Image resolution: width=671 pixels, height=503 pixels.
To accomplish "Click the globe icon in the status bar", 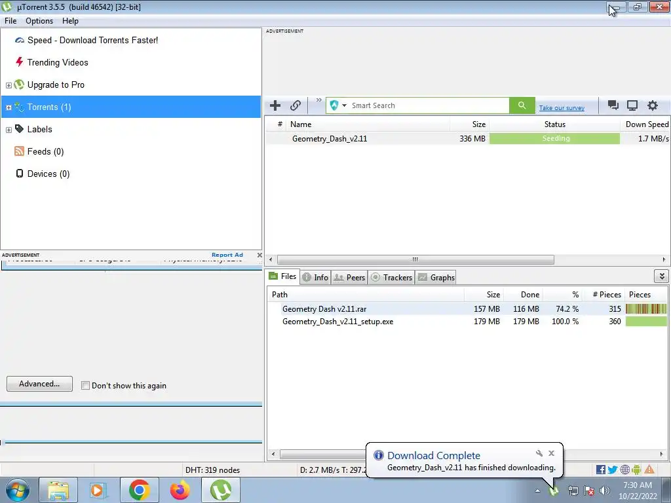I will [624, 470].
